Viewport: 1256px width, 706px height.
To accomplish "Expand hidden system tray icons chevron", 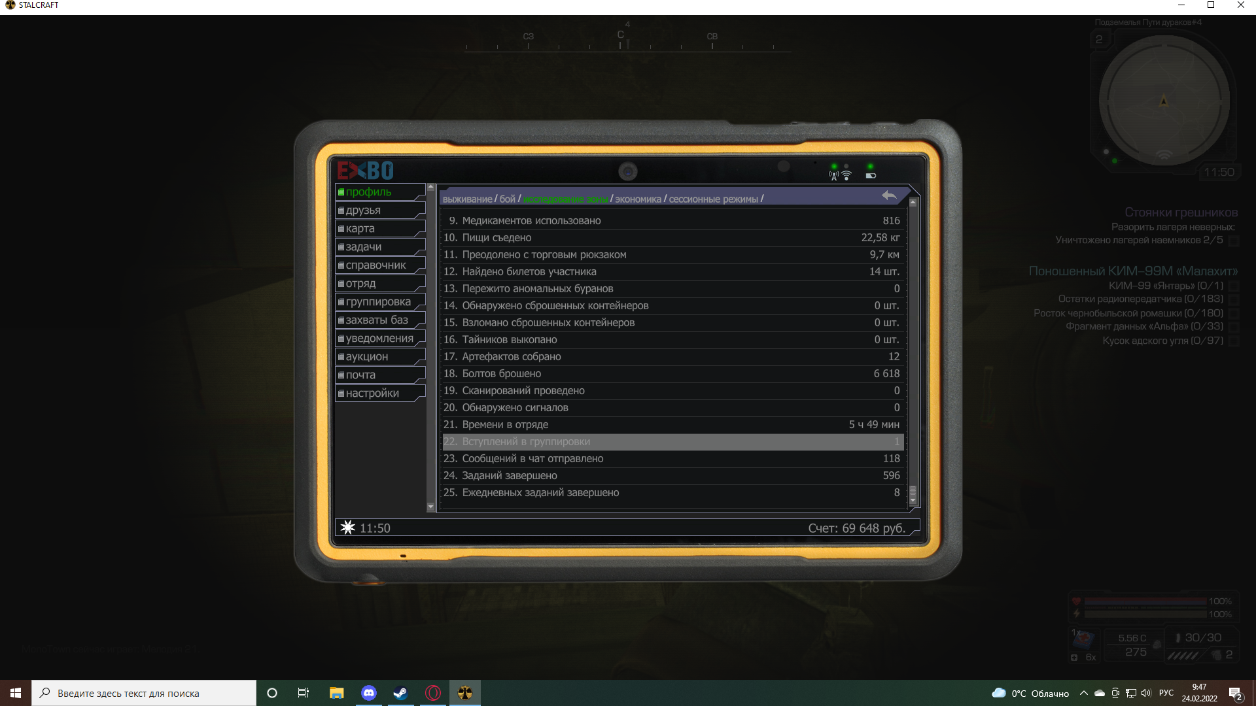I will click(x=1084, y=693).
